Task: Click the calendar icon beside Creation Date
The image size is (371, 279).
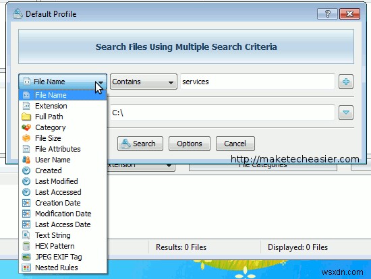Action: coord(26,203)
